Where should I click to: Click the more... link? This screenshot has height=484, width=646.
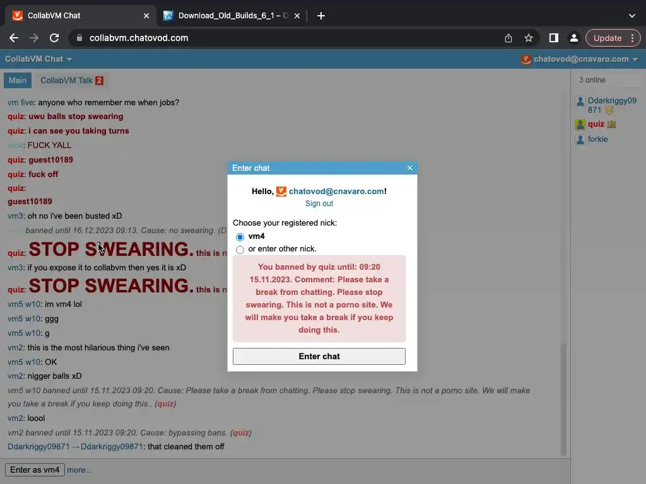(79, 470)
